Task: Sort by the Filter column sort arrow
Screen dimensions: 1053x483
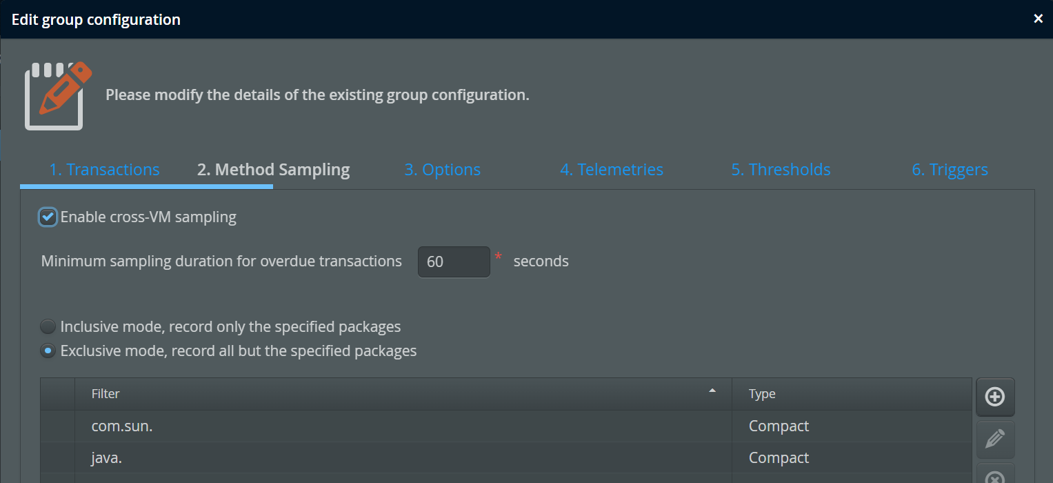Action: click(x=712, y=392)
